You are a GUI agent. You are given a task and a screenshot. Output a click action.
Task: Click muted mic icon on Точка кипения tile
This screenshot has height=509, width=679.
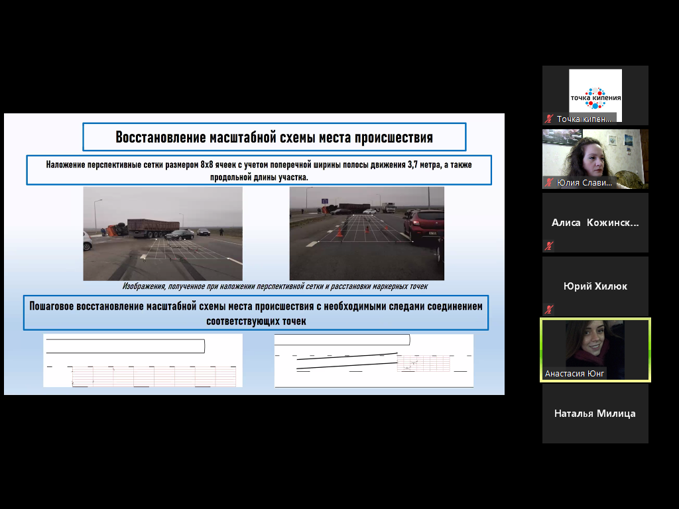coord(549,119)
